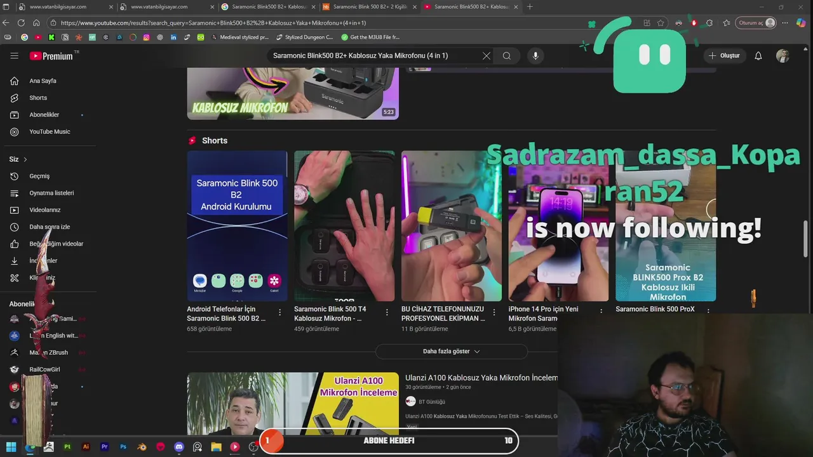Open Maxon ZBrush subscription channel
The width and height of the screenshot is (813, 457).
click(48, 352)
